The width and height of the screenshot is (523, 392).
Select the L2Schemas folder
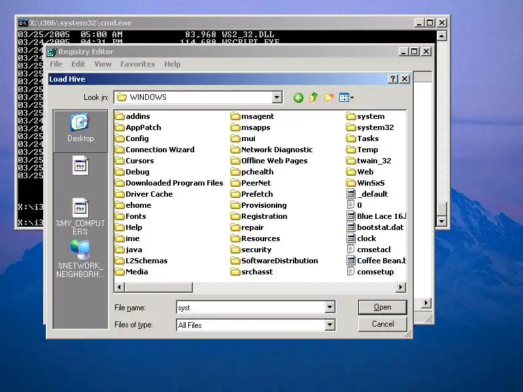coord(141,261)
